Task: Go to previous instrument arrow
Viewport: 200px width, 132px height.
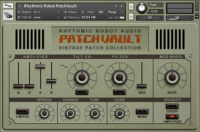Action: click(x=116, y=6)
